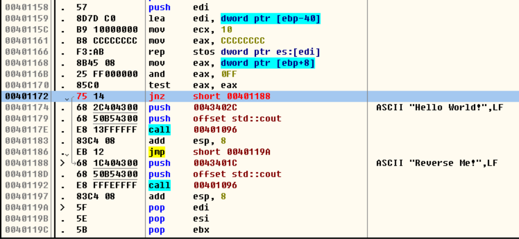The width and height of the screenshot is (519, 239).
Task: Click the mov eax, CCCCCCCC instruction
Action: 206,41
